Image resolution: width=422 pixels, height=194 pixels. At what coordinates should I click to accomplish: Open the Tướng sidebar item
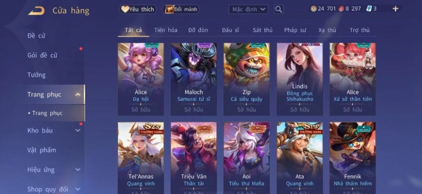pyautogui.click(x=36, y=75)
